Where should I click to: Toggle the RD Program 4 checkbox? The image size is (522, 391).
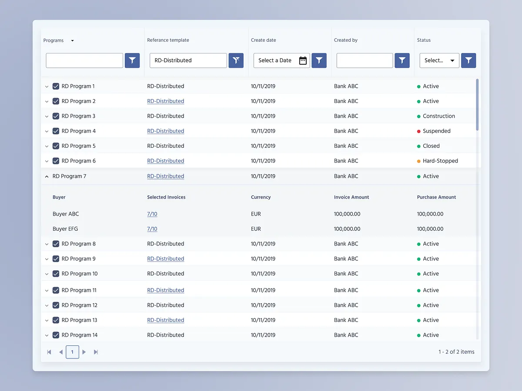pyautogui.click(x=56, y=131)
